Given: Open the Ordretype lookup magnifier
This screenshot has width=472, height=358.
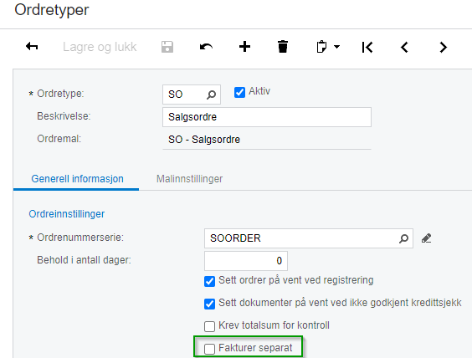Looking at the screenshot, I should (x=212, y=95).
